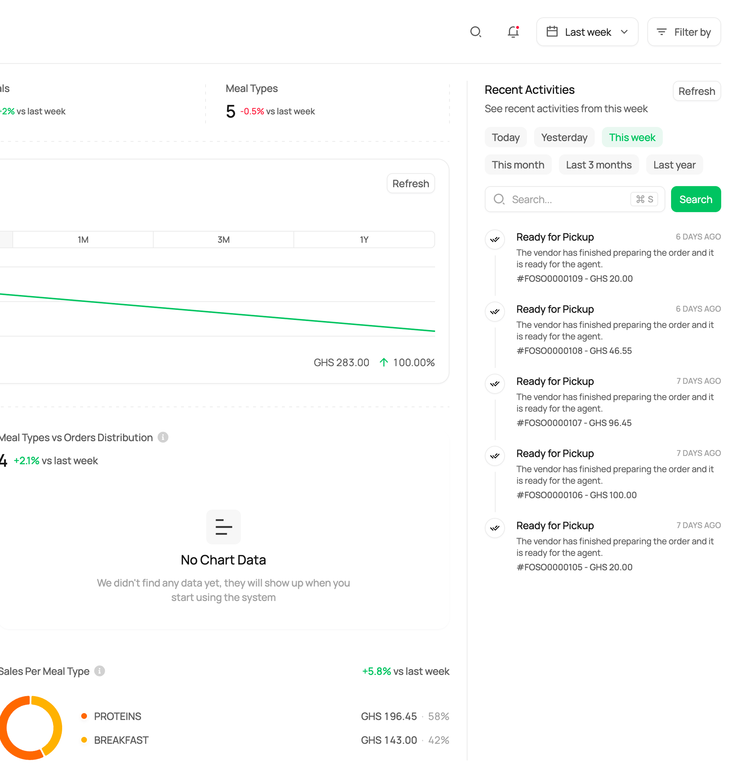Click info icon next to Meal Types vs Orders Distribution
Image resolution: width=744 pixels, height=782 pixels.
click(163, 437)
